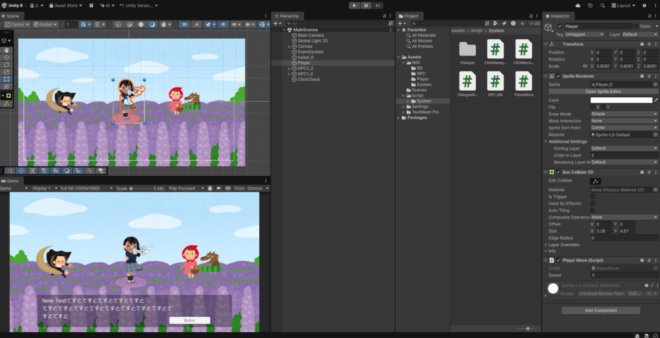Click the Edit Collider icon button
Viewport: 660px width, 338px height.
click(596, 181)
